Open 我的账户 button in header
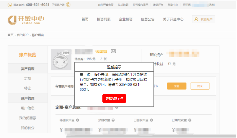Viewport: 237px width, 138px height. (203, 19)
